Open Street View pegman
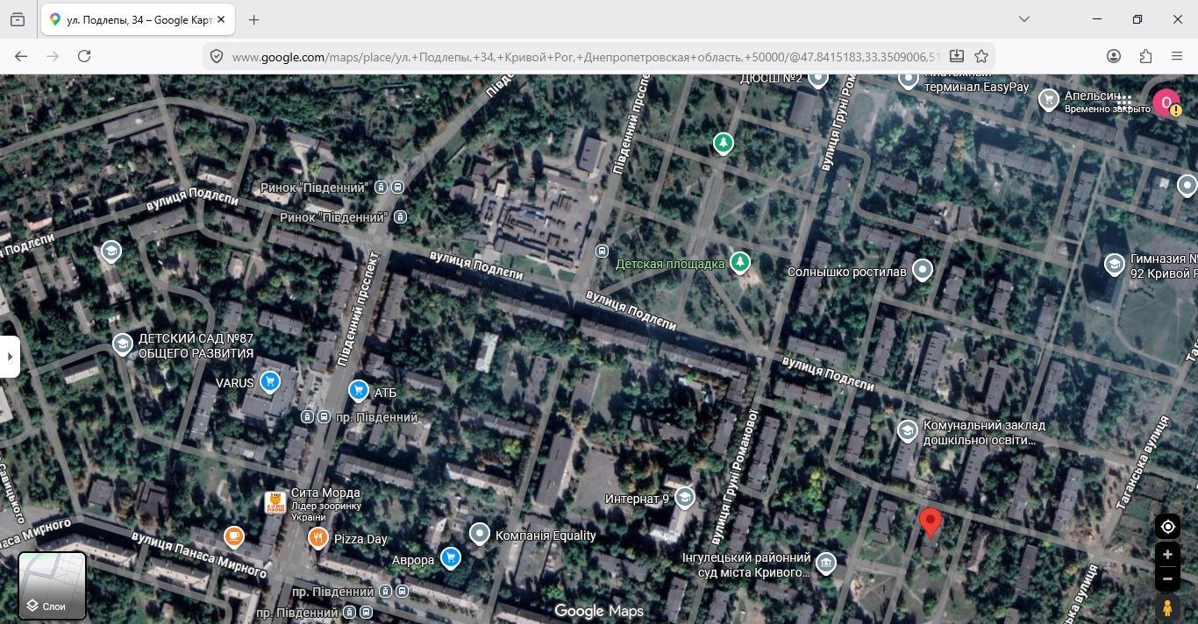Viewport: 1198px width, 624px height. 1167,607
